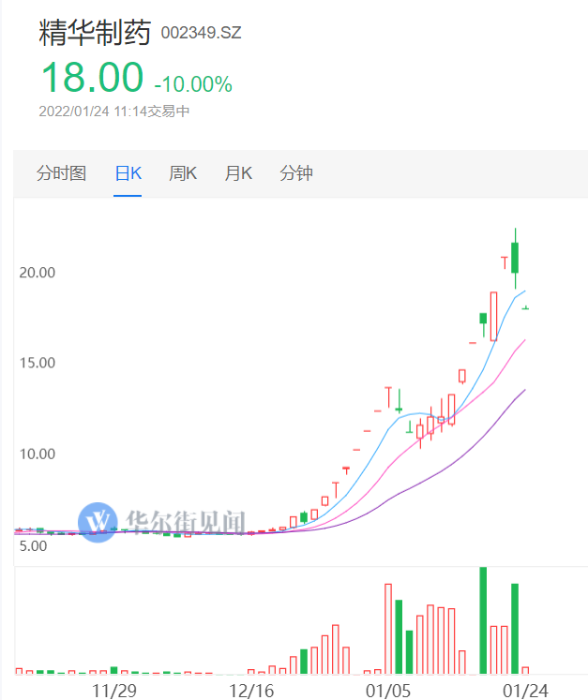Open the 月K monthly chart tab

pos(238,173)
